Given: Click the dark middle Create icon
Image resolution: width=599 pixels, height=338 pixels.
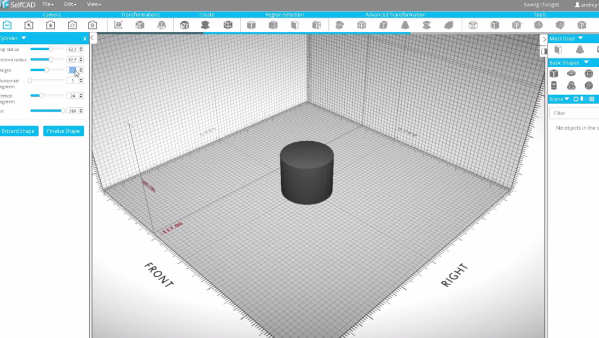Looking at the screenshot, I should 205,25.
